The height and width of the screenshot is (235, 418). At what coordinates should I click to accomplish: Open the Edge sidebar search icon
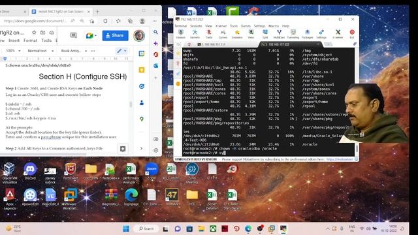pyautogui.click(x=155, y=32)
